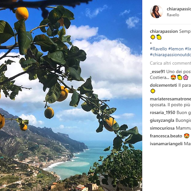Click heart-eyes emoji in francesca.beato's comment
191x191 pixels.
tap(187, 136)
